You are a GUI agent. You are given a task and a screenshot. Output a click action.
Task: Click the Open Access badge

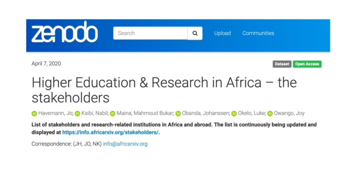307,64
